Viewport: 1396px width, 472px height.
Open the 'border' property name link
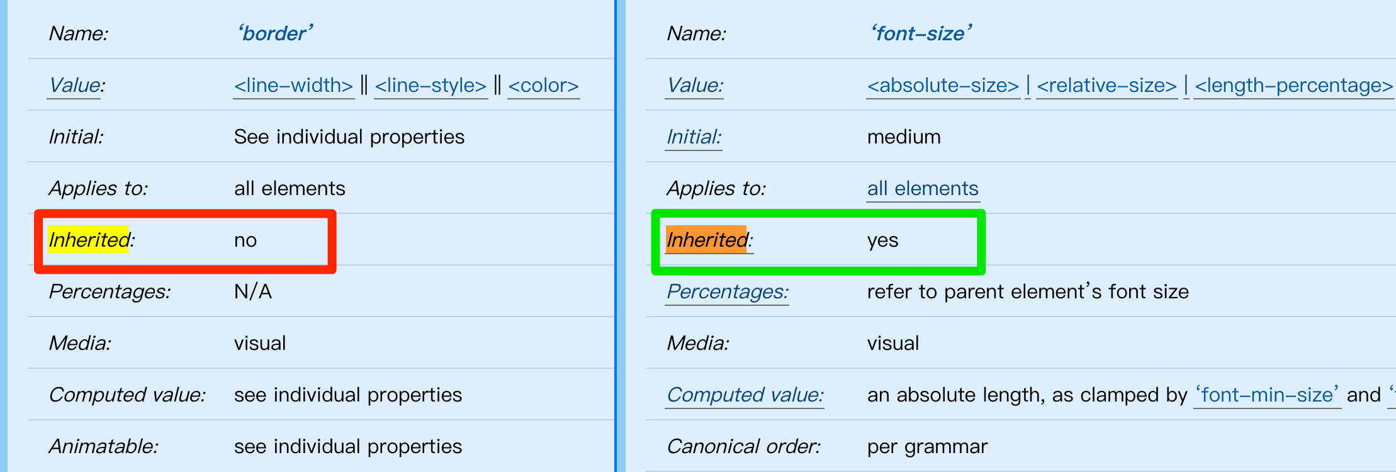point(275,33)
